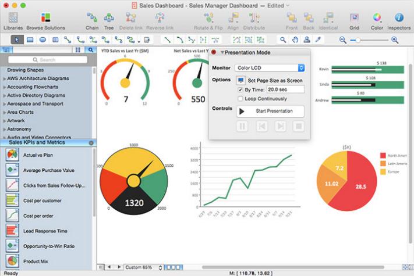Click the zoom slider handle
414x276 pixels.
click(x=358, y=40)
